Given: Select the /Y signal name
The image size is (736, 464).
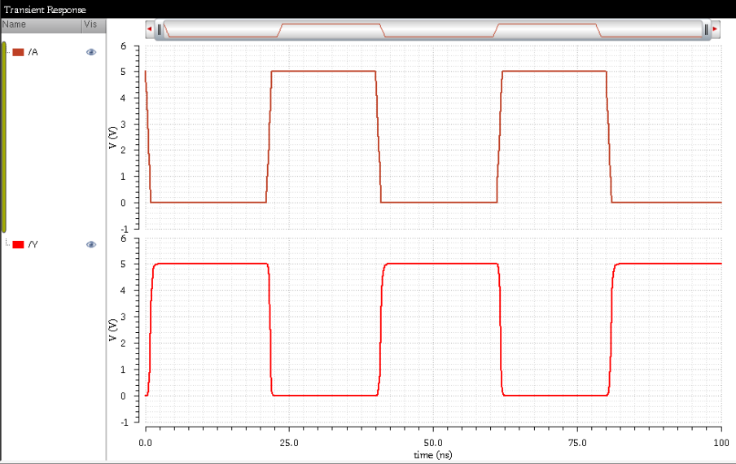Looking at the screenshot, I should pos(33,244).
